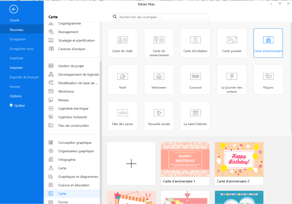The image size is (292, 204).
Task: Open the Ouvrir menu item
Action: pyautogui.click(x=15, y=20)
